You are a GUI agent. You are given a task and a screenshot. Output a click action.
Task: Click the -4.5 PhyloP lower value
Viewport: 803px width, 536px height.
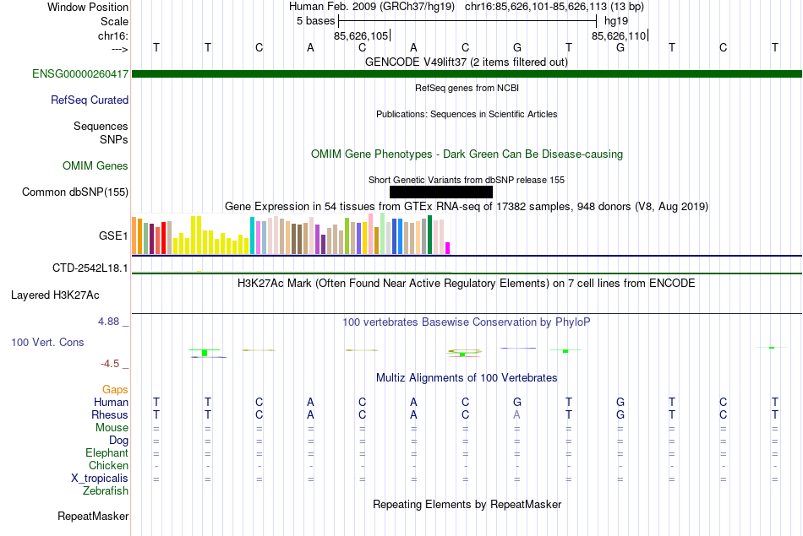coord(110,364)
